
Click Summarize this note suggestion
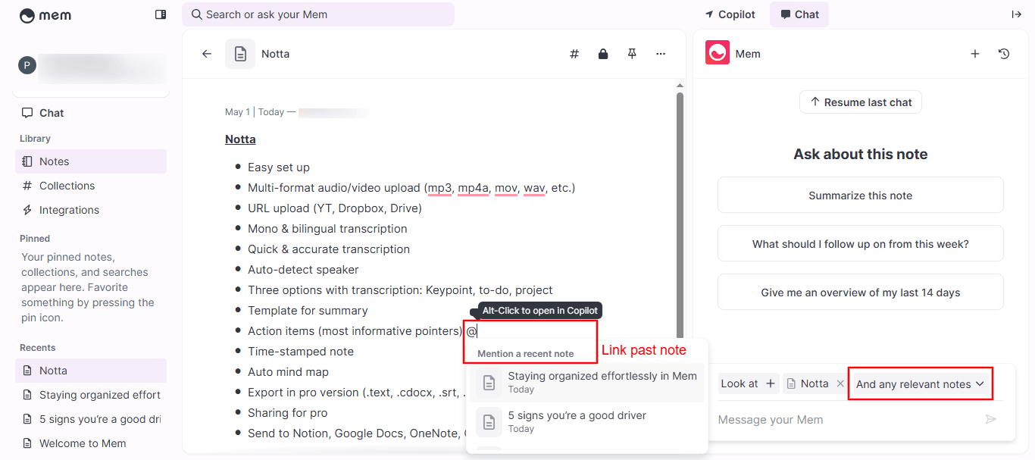click(x=861, y=196)
